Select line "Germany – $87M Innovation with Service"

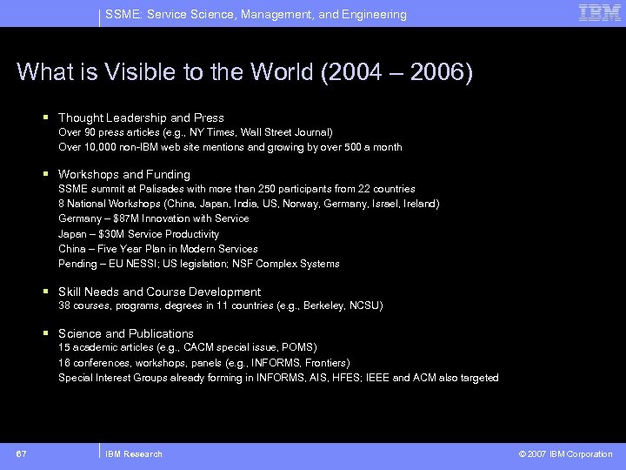(154, 218)
